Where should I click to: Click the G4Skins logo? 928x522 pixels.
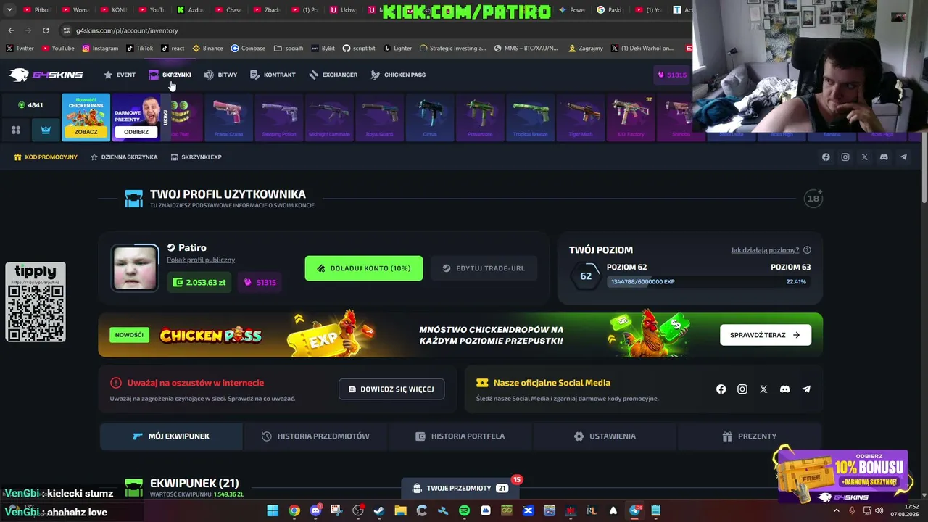(46, 75)
